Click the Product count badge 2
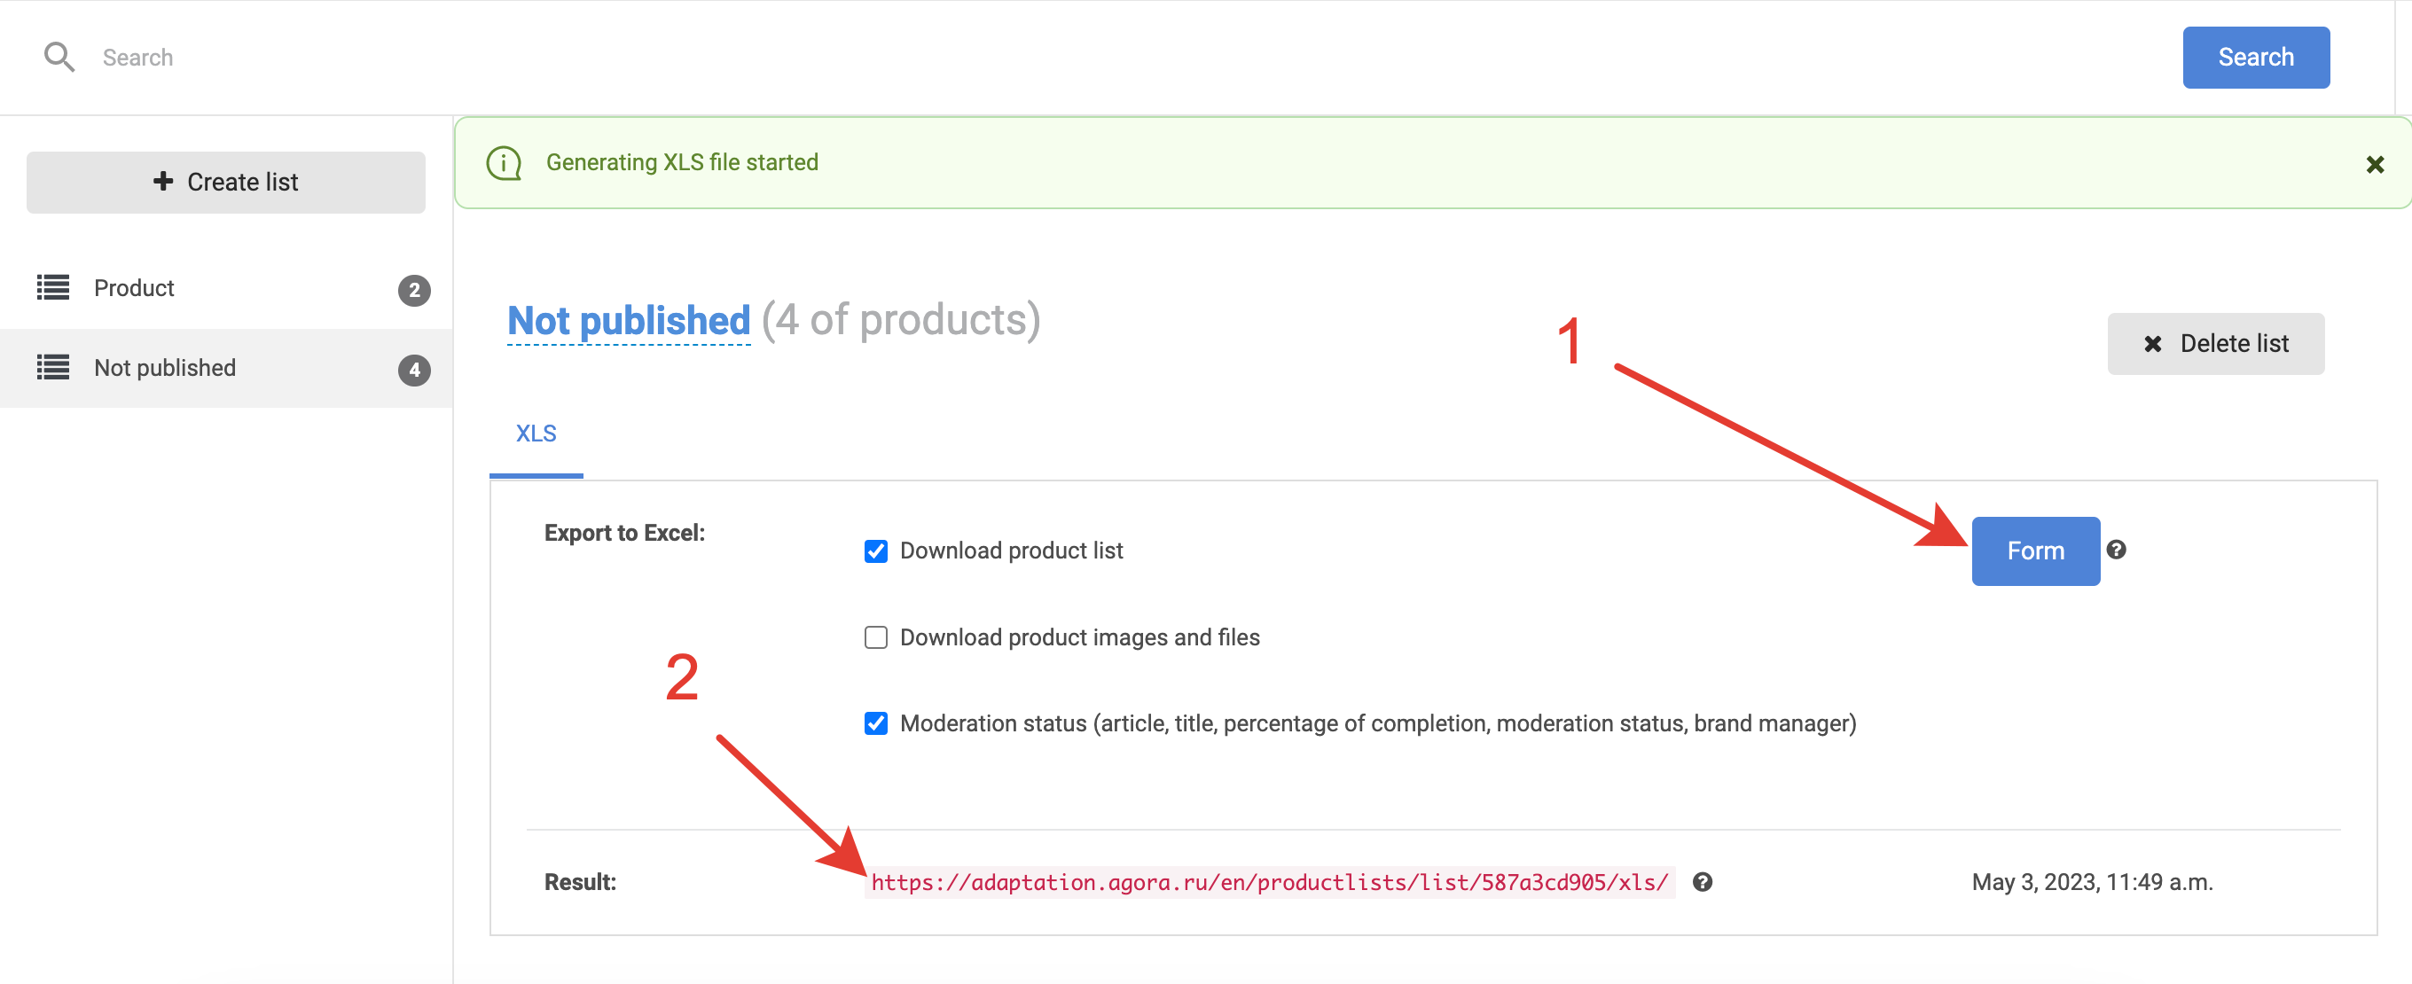The image size is (2412, 984). point(414,290)
